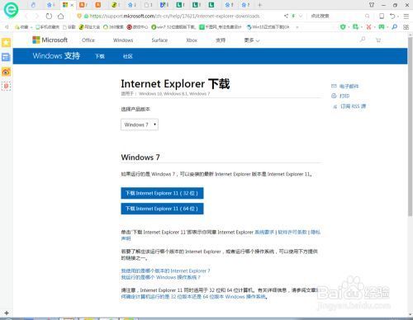Open the Microsoft shopping cart icon
Image resolution: width=413 pixels, height=320 pixels.
(x=378, y=40)
